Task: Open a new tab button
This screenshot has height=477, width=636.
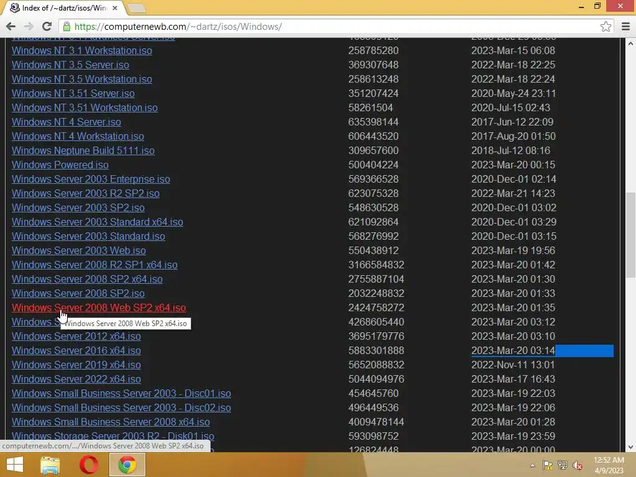Action: pos(136,7)
